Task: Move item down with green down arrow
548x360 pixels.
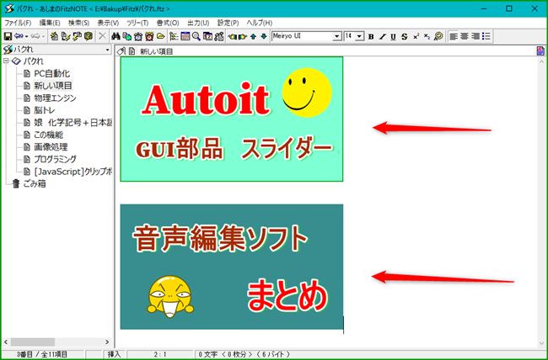Action: pyautogui.click(x=264, y=36)
